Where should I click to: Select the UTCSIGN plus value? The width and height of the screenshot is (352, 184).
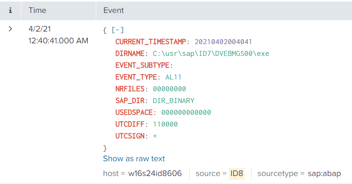pos(155,136)
